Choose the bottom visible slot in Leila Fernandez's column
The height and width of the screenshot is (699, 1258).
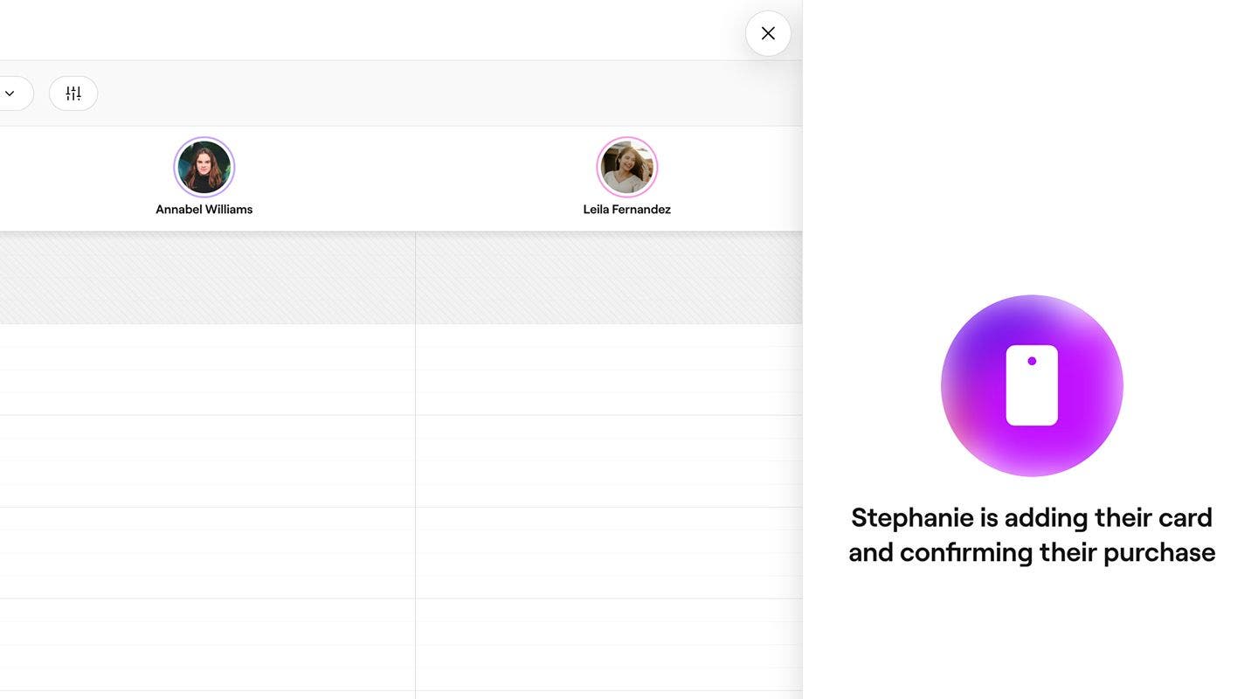click(x=609, y=680)
